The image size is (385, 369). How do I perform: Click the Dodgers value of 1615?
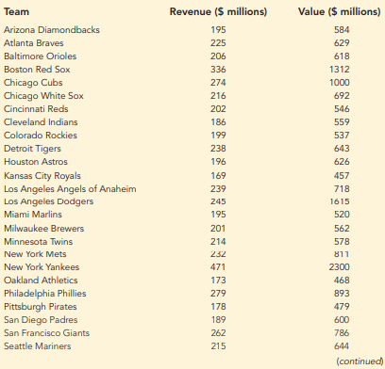tap(340, 201)
